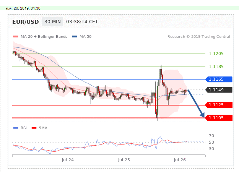The height and width of the screenshot is (172, 239).
Task: Click the Jul 26 date label
Action: pyautogui.click(x=180, y=160)
